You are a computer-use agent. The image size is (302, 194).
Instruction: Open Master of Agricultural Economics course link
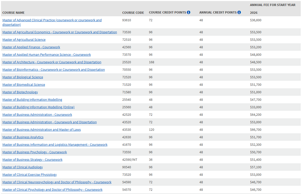coord(59,32)
